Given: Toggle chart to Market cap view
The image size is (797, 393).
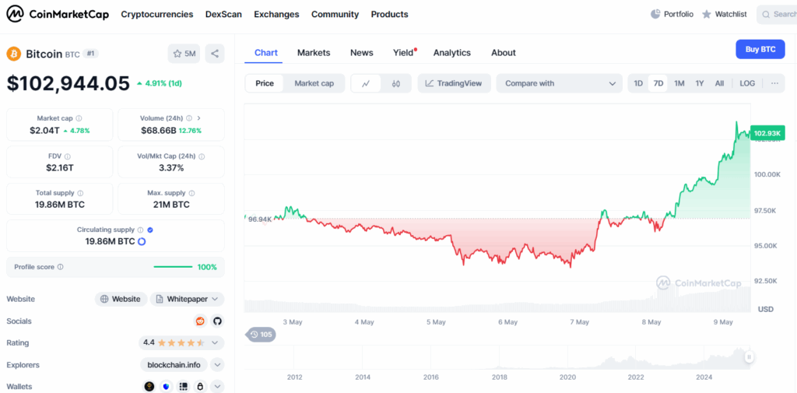Looking at the screenshot, I should click(314, 83).
